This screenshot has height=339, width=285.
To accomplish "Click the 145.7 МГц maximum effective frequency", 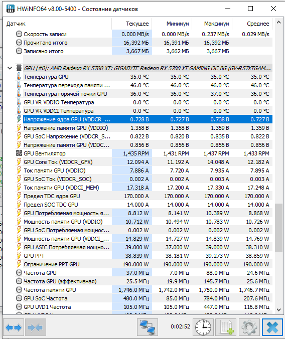I will tap(217, 281).
